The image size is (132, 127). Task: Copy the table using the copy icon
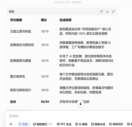click(x=101, y=11)
